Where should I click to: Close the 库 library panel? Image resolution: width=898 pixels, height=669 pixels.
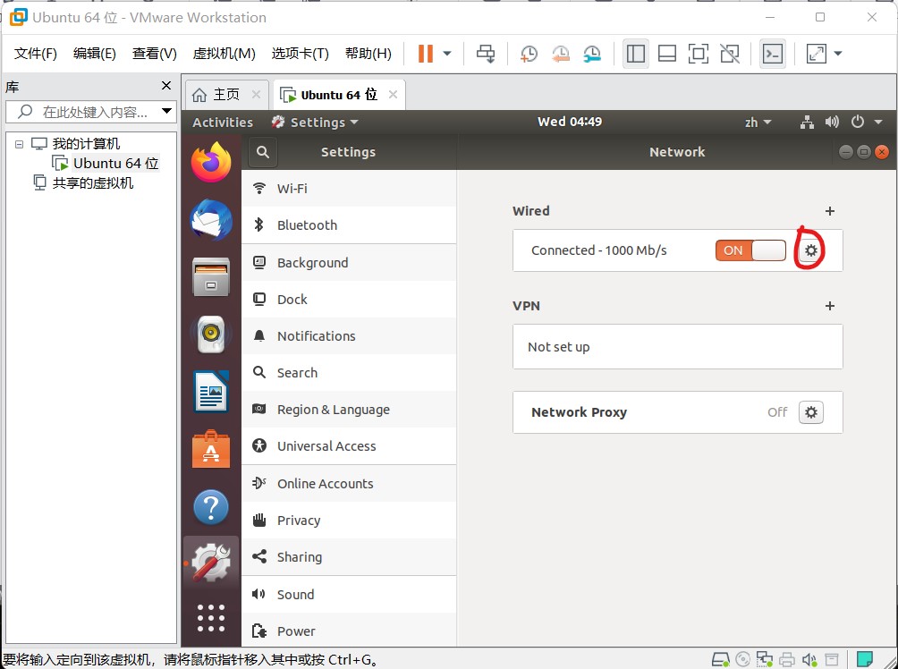point(166,86)
